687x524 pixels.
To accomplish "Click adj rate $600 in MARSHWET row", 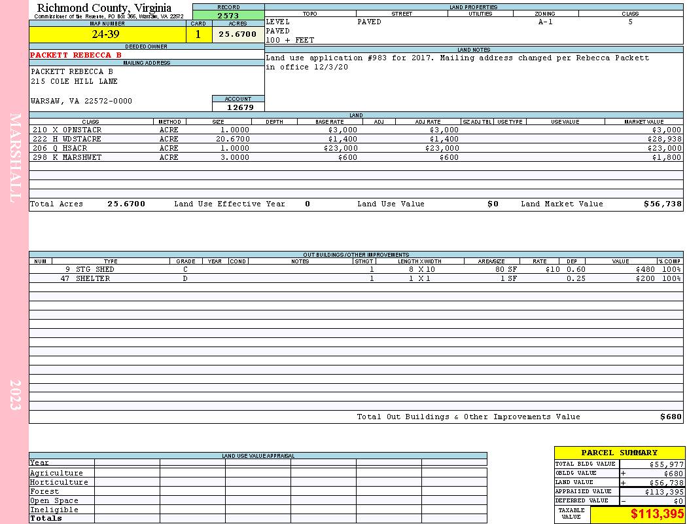I will coord(449,157).
